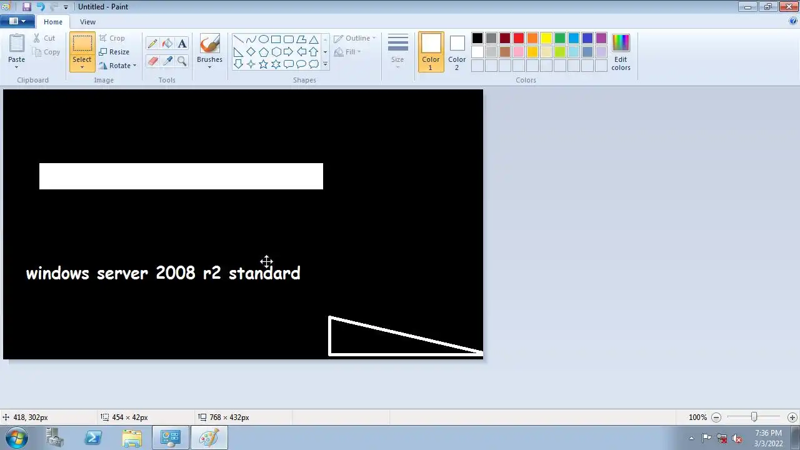Choose the Pentagon shape
The width and height of the screenshot is (800, 450).
pyautogui.click(x=263, y=52)
